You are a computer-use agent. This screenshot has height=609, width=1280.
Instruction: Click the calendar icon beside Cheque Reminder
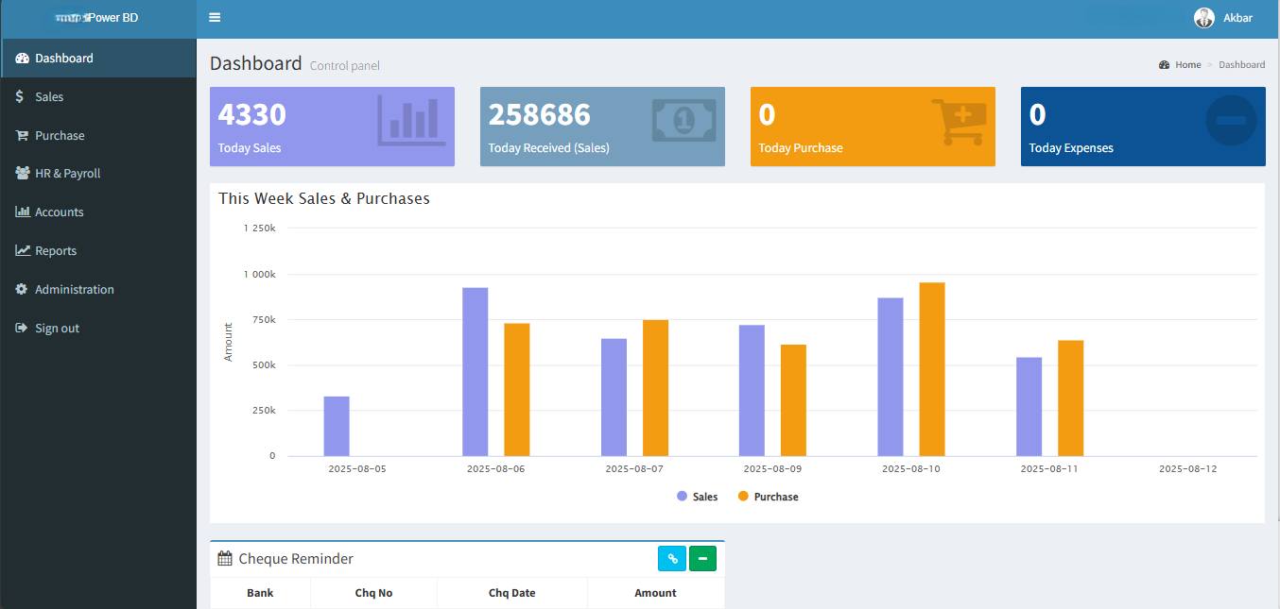coord(225,559)
